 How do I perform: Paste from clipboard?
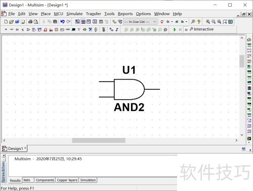(55, 22)
